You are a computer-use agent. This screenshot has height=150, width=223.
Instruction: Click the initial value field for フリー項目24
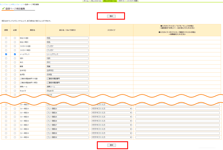(x=177, y=113)
